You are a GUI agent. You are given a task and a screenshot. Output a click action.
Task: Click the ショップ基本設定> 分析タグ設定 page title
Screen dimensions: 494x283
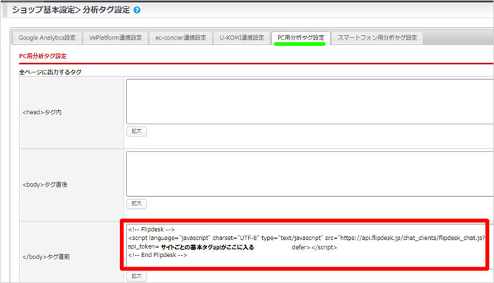(71, 10)
